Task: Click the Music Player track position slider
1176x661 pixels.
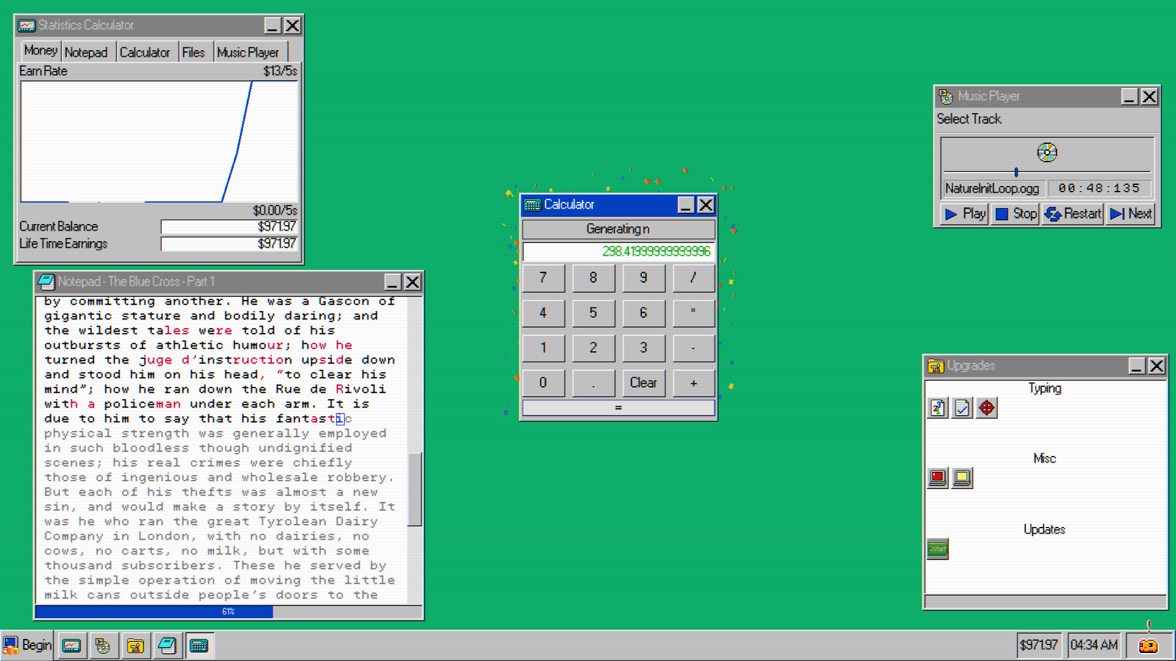Action: (1016, 172)
